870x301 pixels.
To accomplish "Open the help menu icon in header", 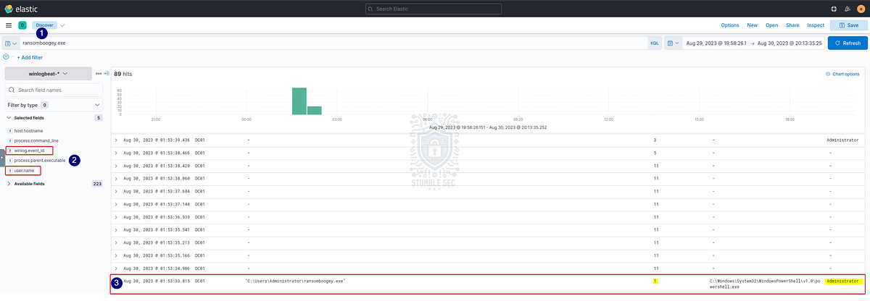I will [833, 8].
